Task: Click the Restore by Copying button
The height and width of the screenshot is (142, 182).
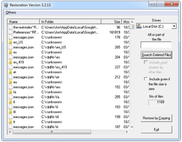Action: coord(156,118)
